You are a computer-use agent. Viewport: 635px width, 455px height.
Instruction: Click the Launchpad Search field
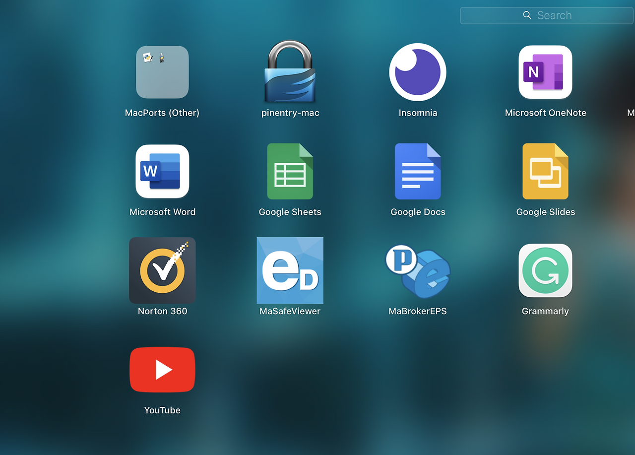coord(547,15)
